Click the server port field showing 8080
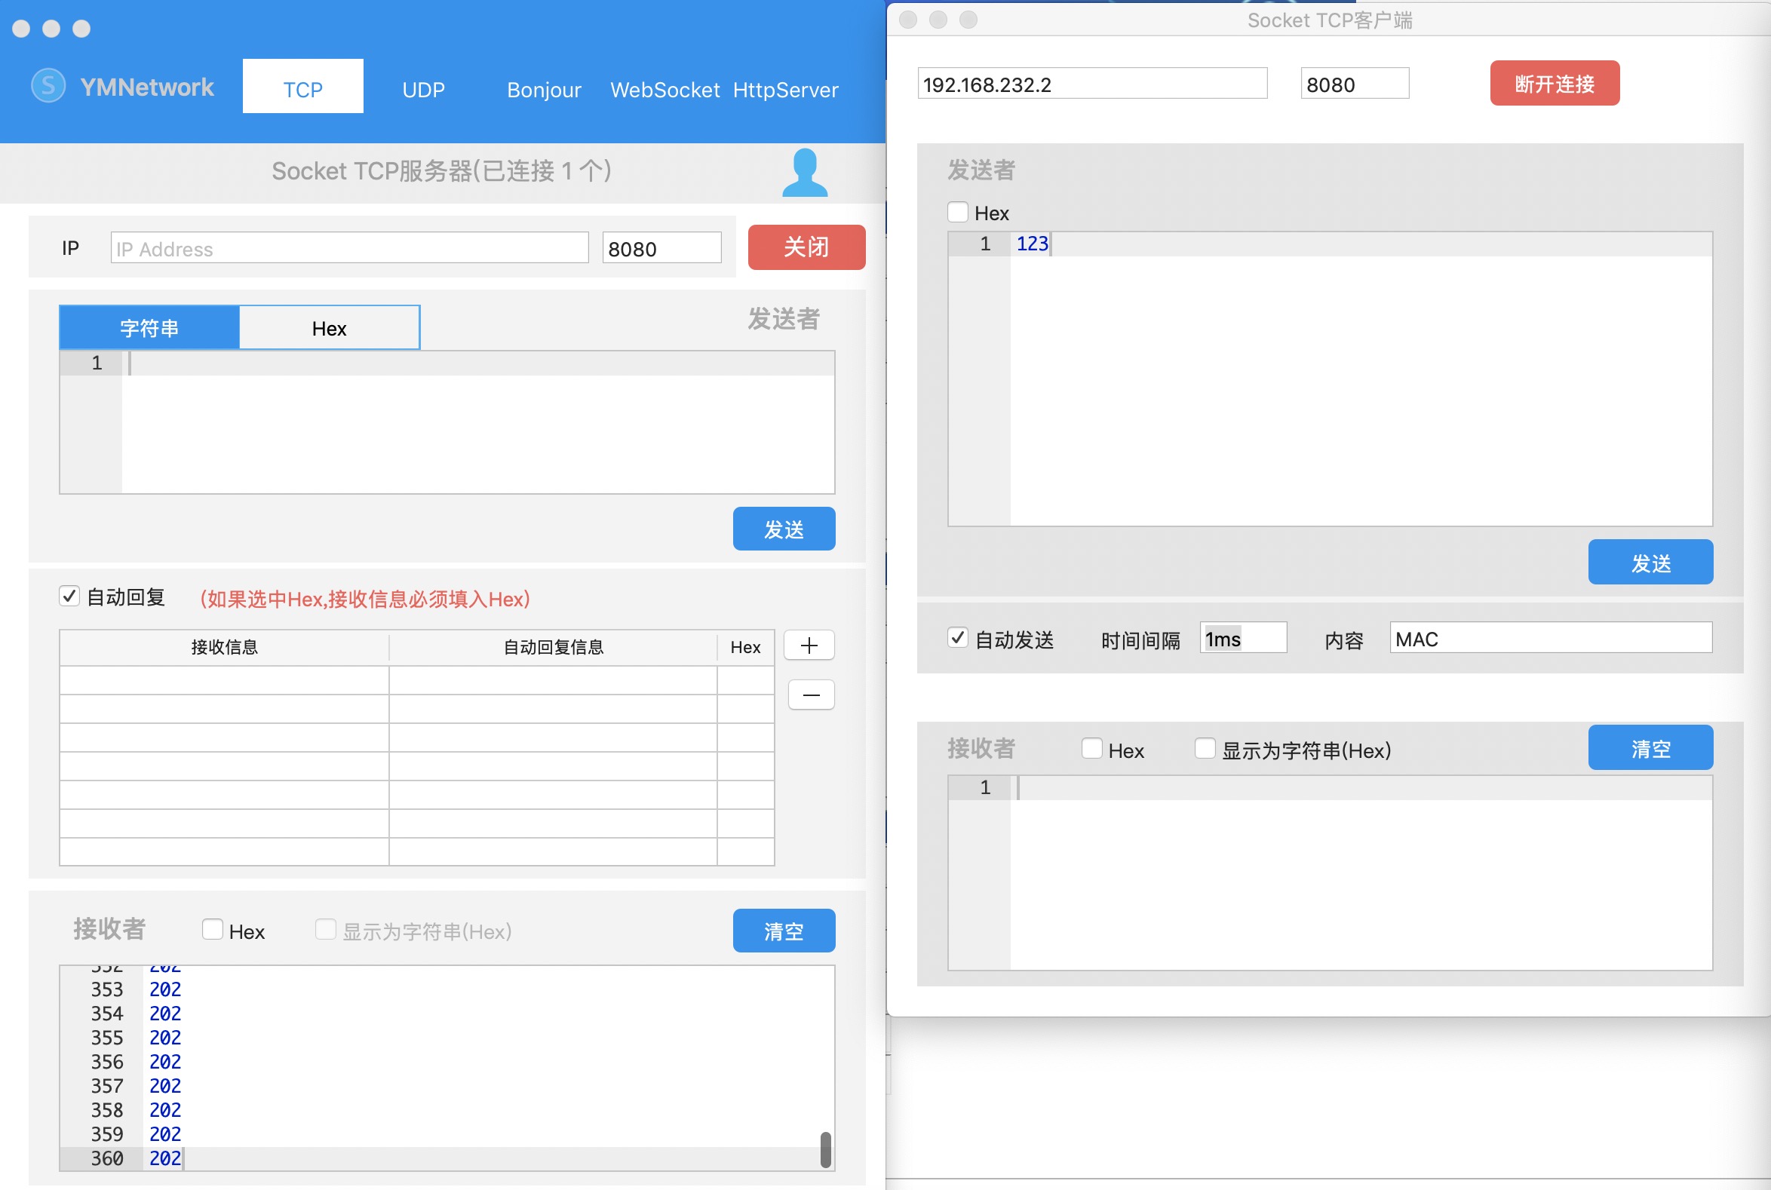 pos(661,248)
